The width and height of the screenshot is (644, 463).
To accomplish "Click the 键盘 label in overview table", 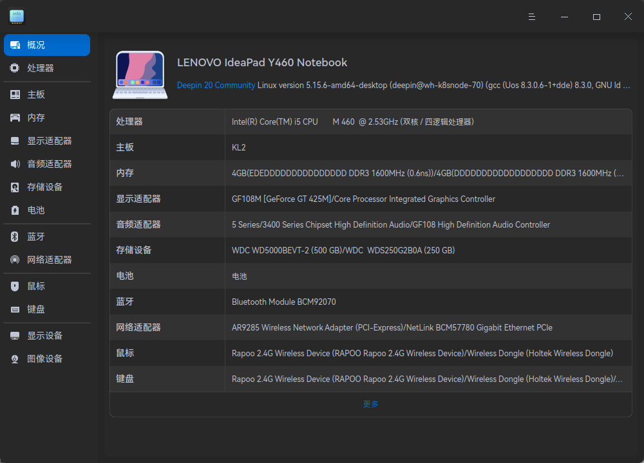I will point(125,379).
